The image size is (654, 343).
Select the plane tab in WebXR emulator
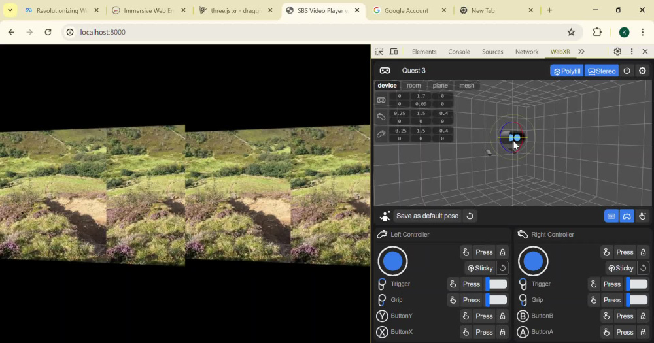(440, 86)
